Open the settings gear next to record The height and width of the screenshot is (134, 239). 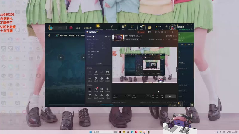[162, 96]
